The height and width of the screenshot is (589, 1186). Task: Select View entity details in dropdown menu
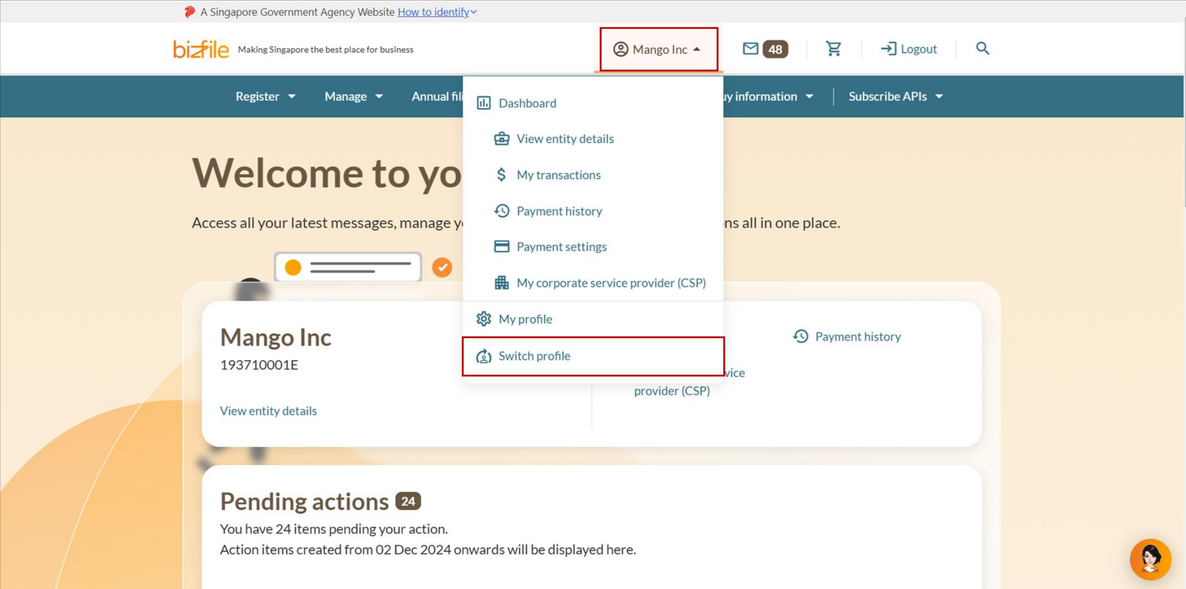pyautogui.click(x=593, y=139)
